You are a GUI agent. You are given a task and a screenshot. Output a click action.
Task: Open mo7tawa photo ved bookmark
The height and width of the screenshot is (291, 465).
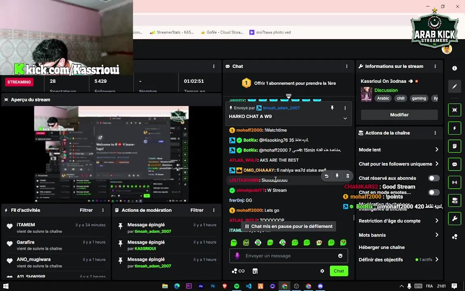[270, 32]
